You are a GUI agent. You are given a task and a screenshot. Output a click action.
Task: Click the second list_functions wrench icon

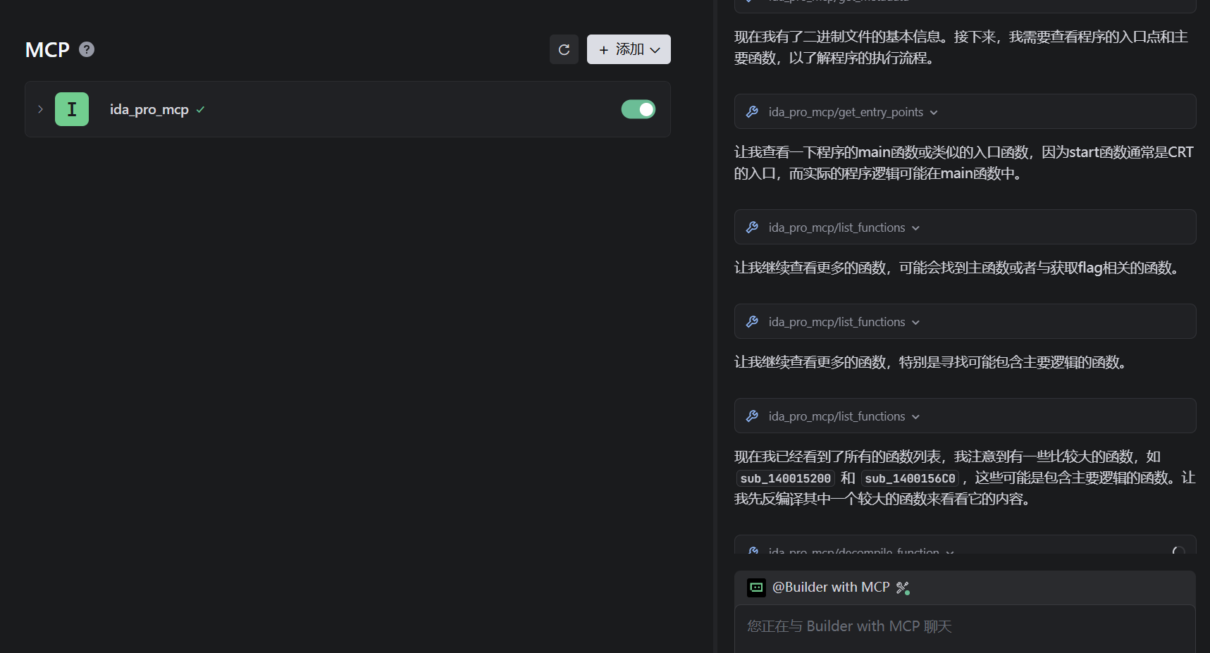(x=752, y=322)
